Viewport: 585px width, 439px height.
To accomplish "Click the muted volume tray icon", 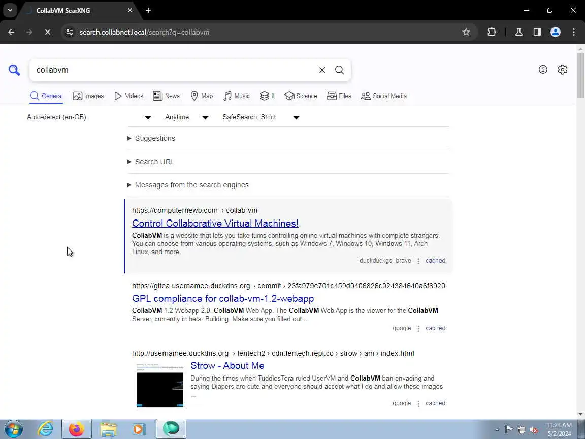I will (x=534, y=430).
